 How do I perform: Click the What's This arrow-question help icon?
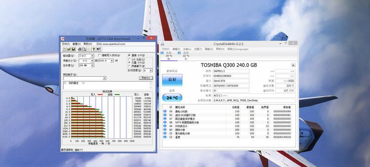click(99, 49)
